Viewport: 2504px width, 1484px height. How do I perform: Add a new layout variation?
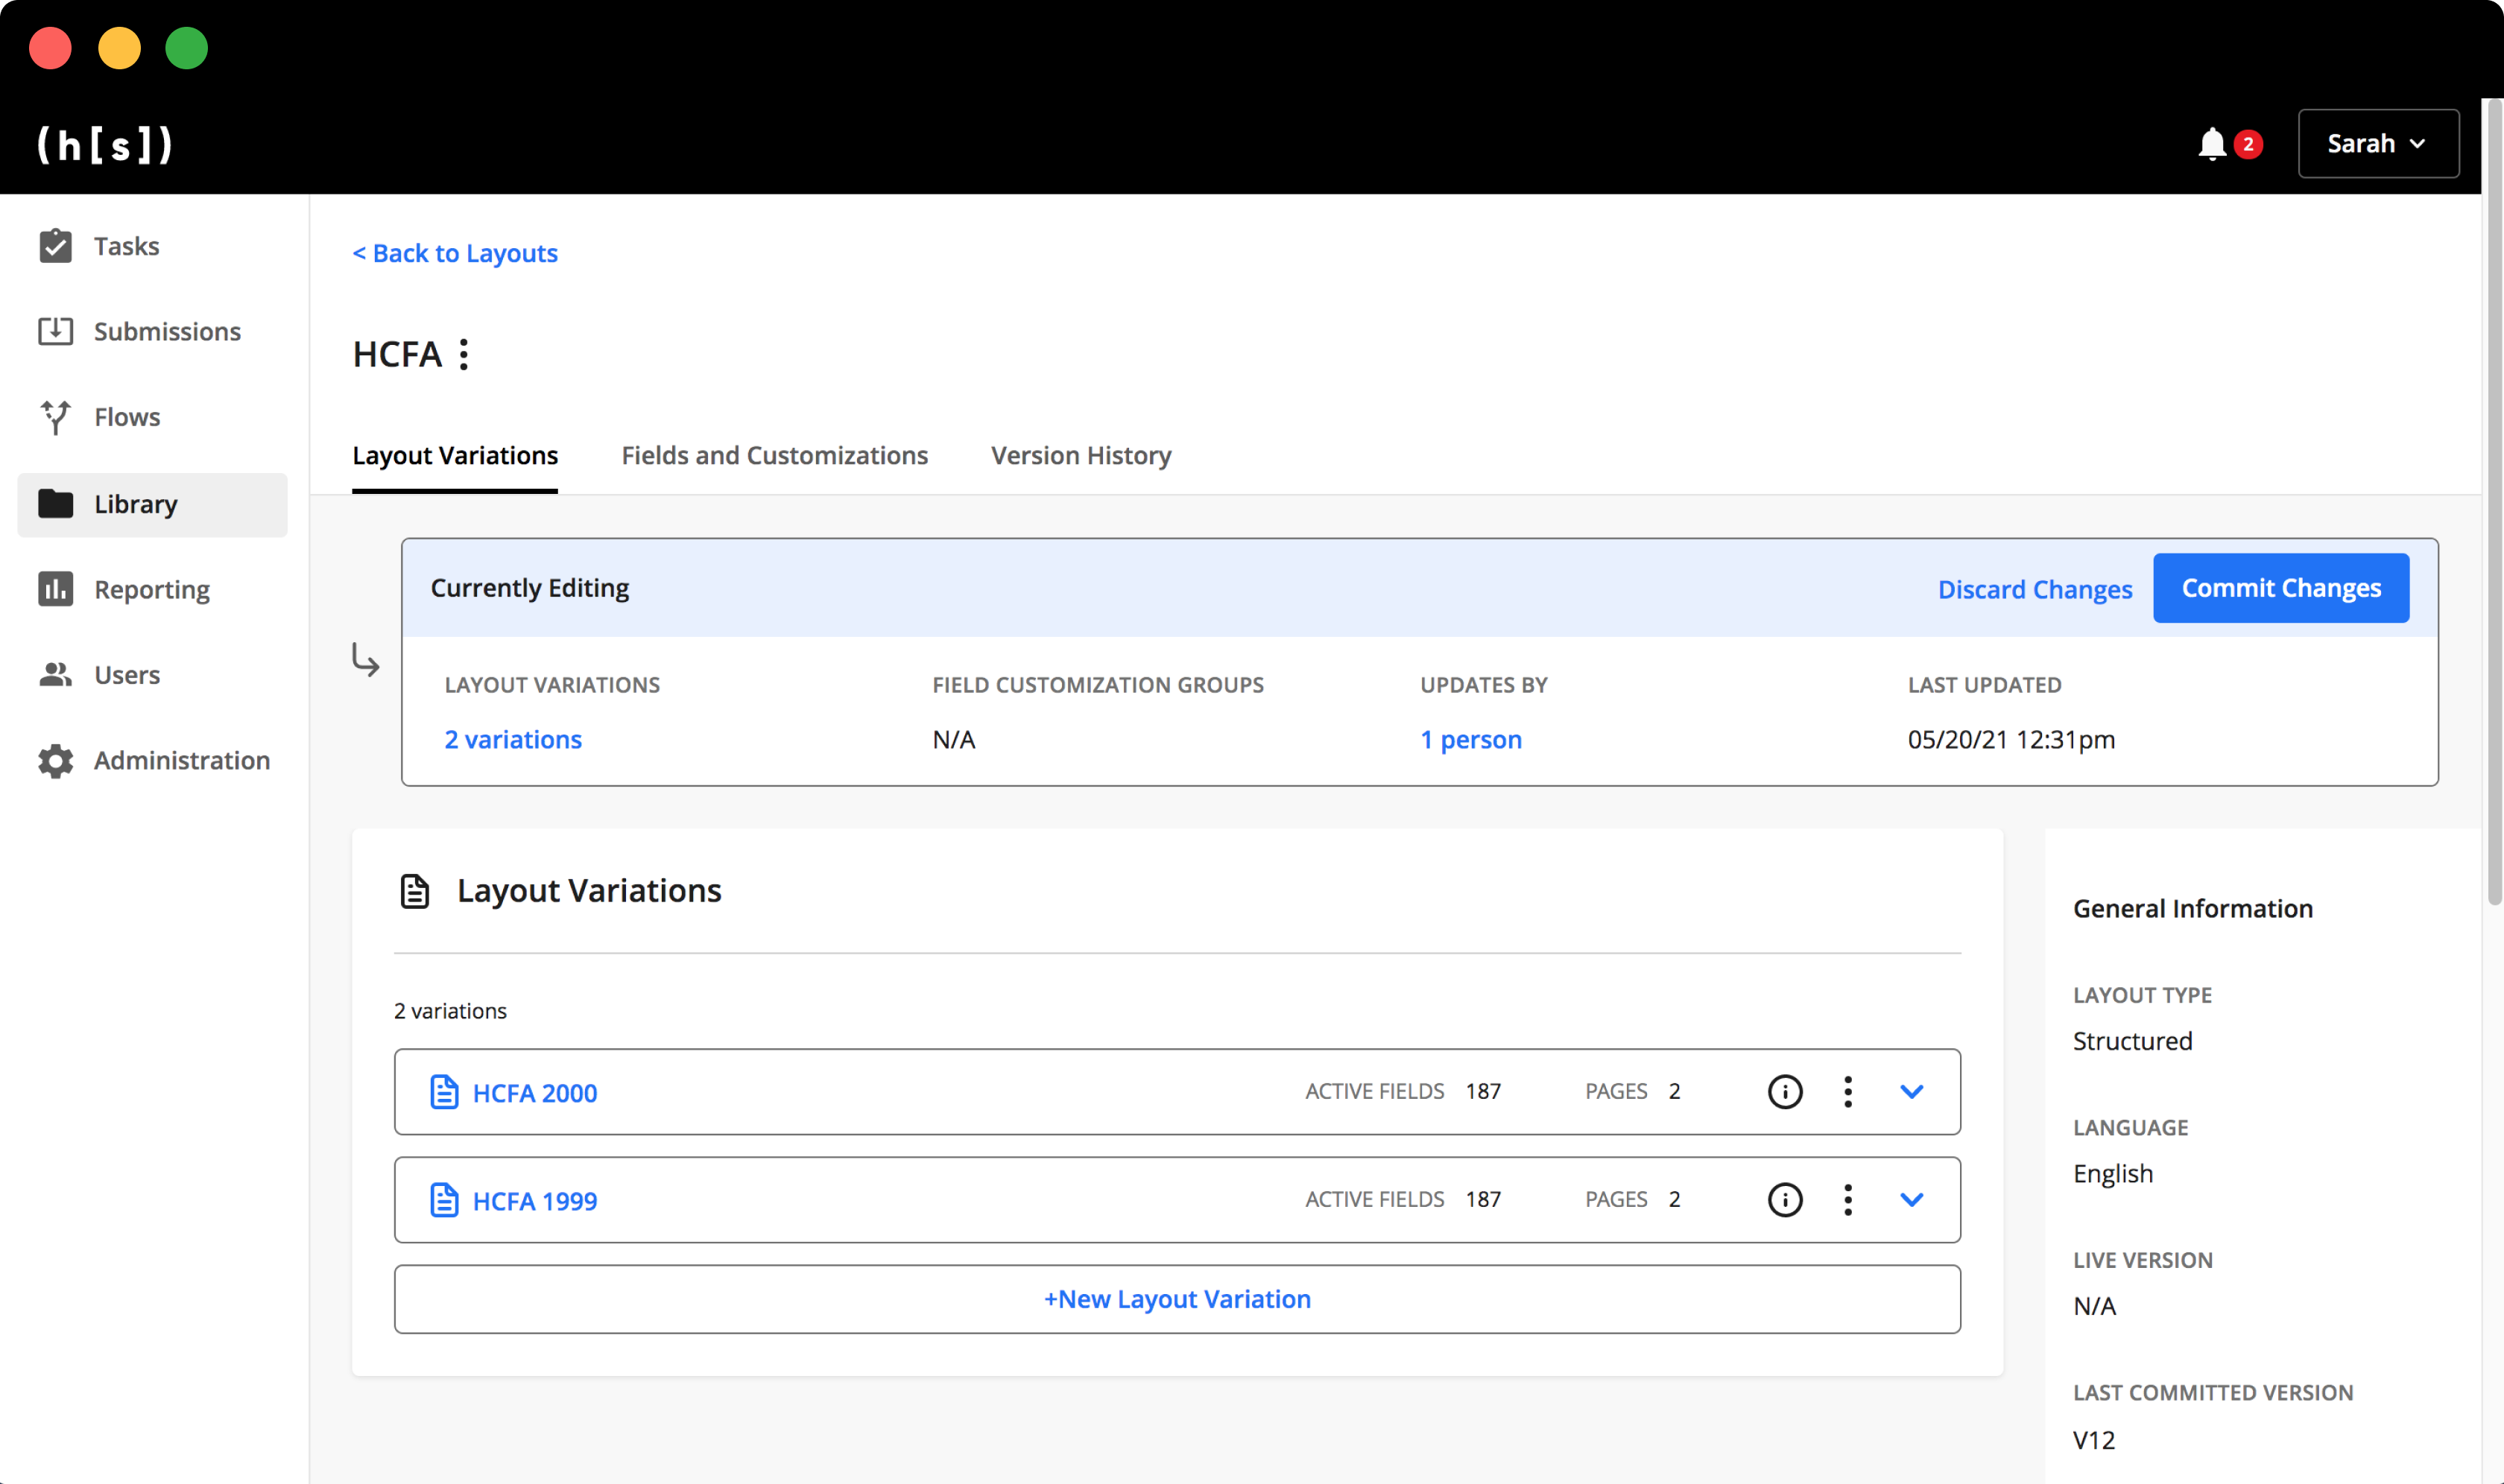(1177, 1299)
